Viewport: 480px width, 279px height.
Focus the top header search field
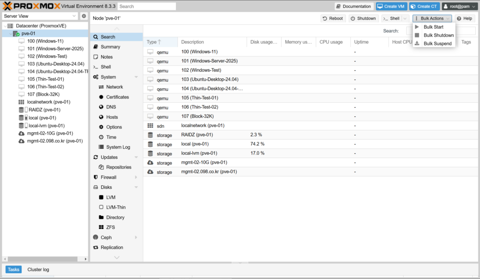coord(147,7)
